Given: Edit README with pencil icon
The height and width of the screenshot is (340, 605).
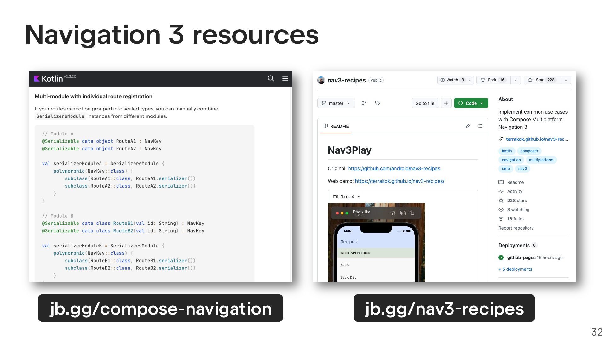Looking at the screenshot, I should pos(468,126).
